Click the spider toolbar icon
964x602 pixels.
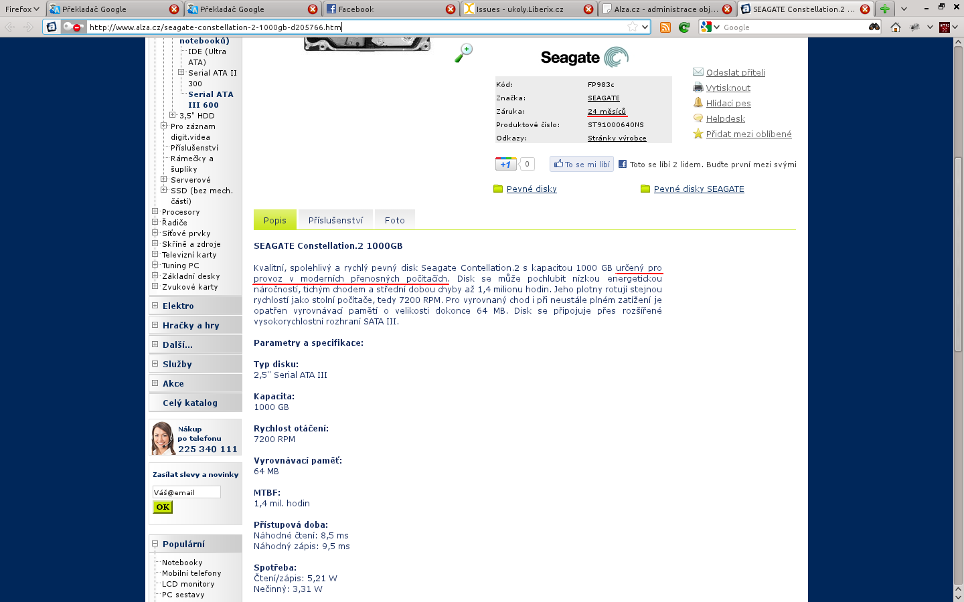(914, 27)
